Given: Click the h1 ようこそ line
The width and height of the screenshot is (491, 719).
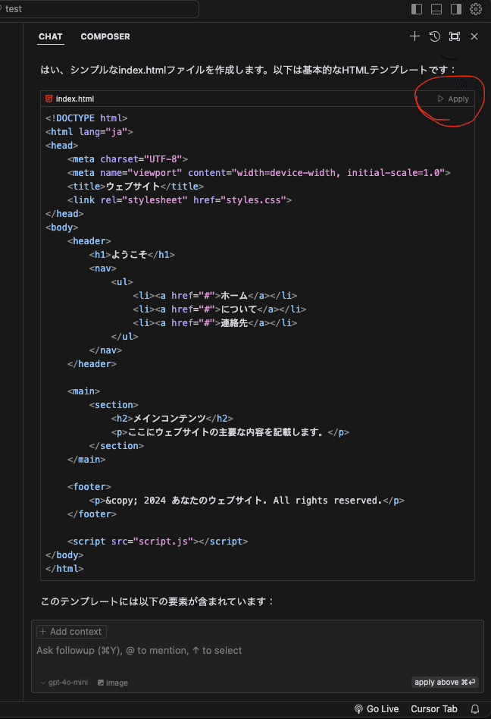Looking at the screenshot, I should [132, 255].
